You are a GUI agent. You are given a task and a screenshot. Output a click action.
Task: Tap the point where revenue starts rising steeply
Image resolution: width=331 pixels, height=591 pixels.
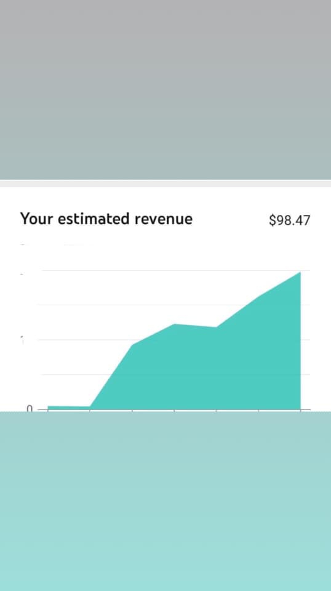click(90, 406)
